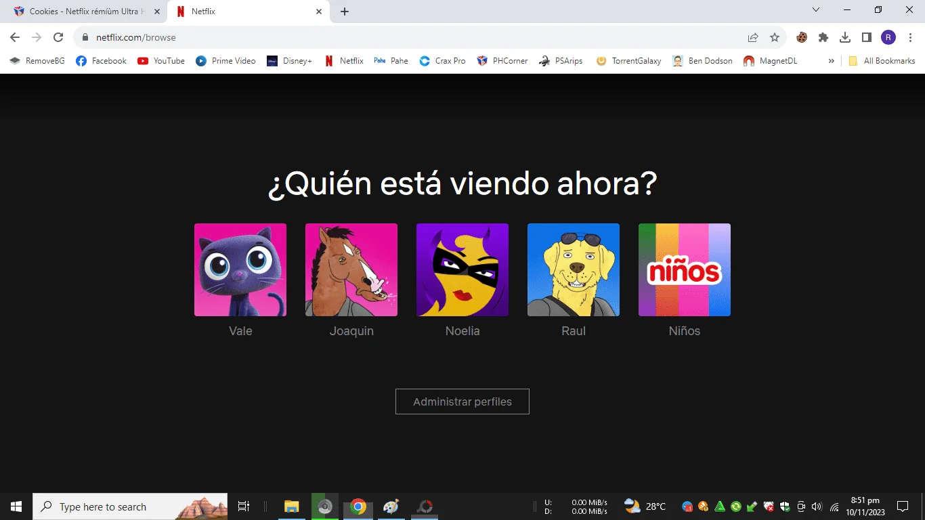925x520 pixels.
Task: Select the active Netflix tab
Action: coord(248,12)
